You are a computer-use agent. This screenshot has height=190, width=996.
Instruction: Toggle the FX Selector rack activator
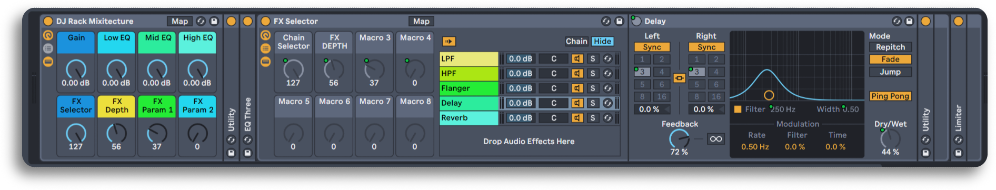pyautogui.click(x=265, y=21)
